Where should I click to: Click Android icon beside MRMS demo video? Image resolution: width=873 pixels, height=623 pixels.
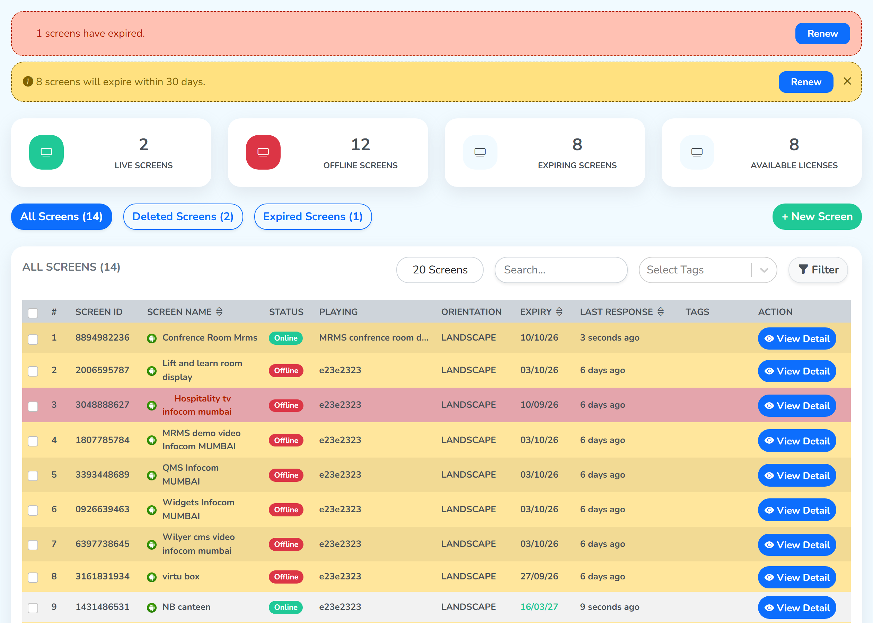[152, 440]
